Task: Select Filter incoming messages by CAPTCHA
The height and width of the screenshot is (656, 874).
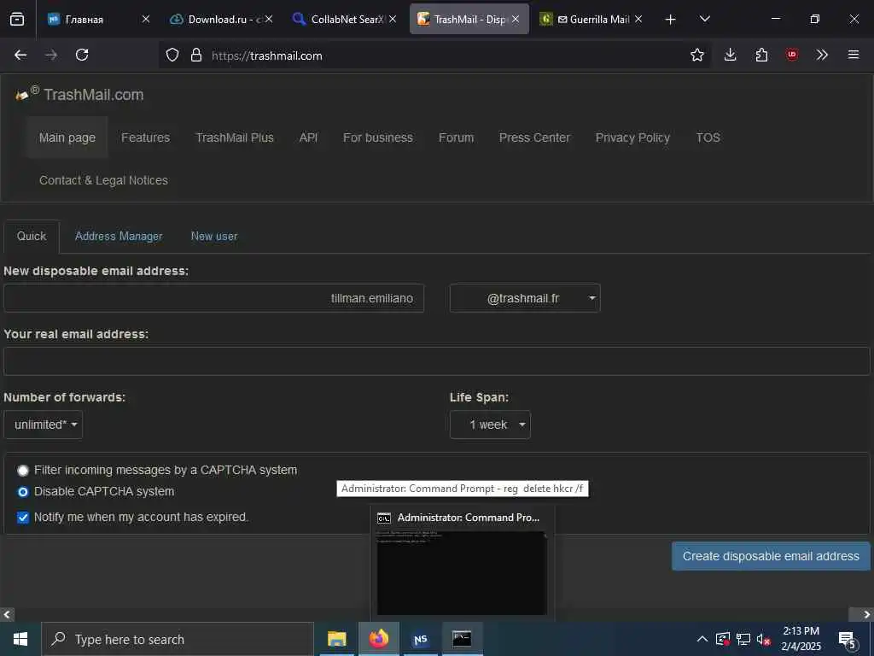Action: pos(23,471)
